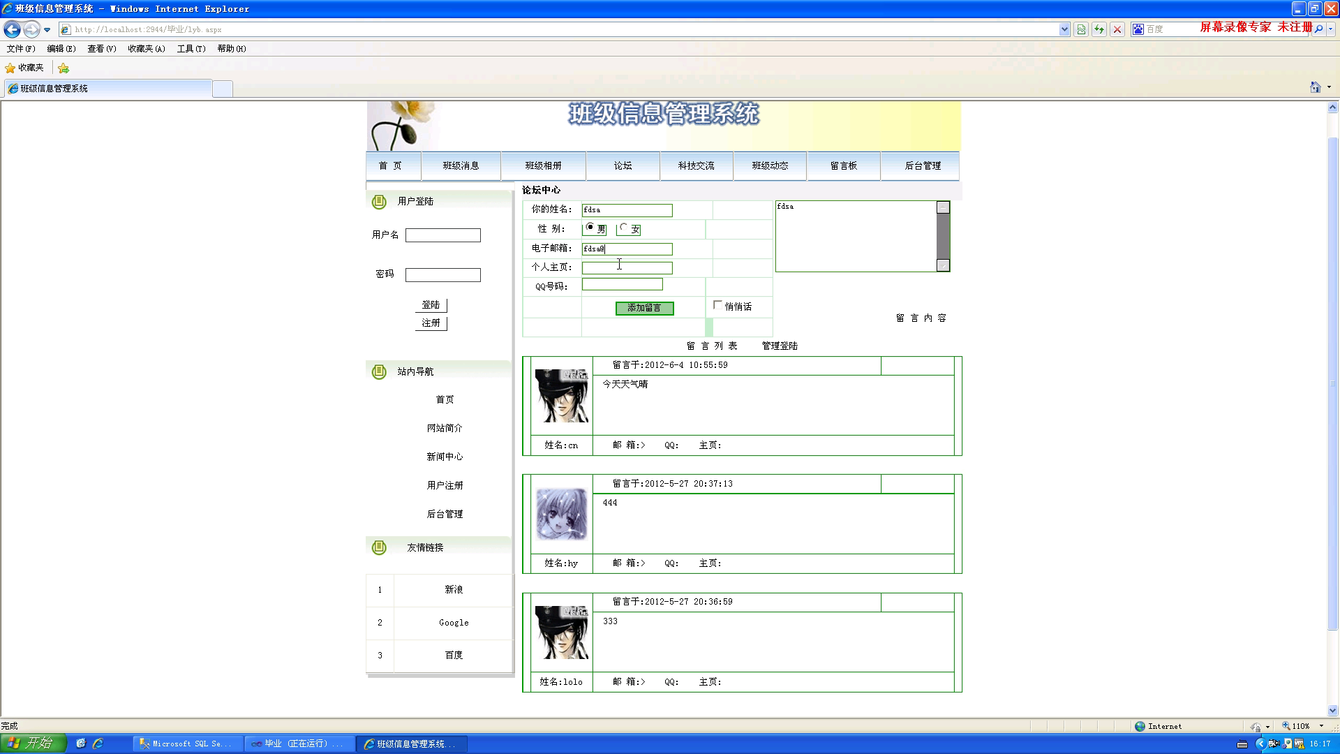
Task: Open the 论坛 navigation item
Action: click(x=623, y=166)
